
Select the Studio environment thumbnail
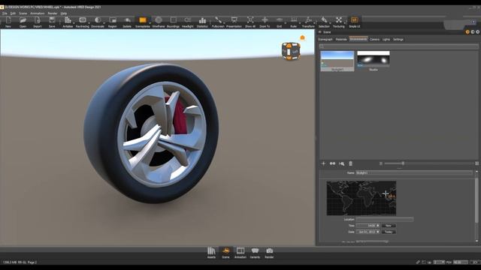(374, 61)
